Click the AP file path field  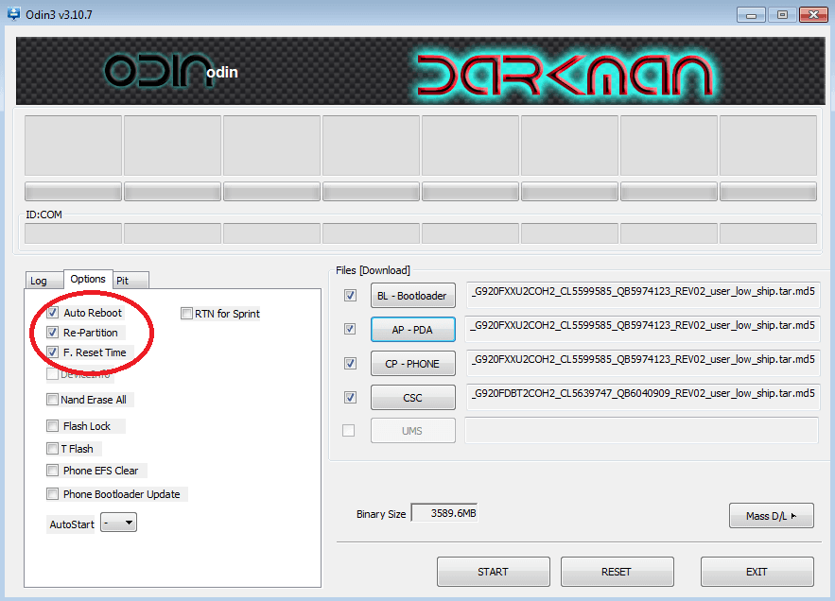(643, 329)
